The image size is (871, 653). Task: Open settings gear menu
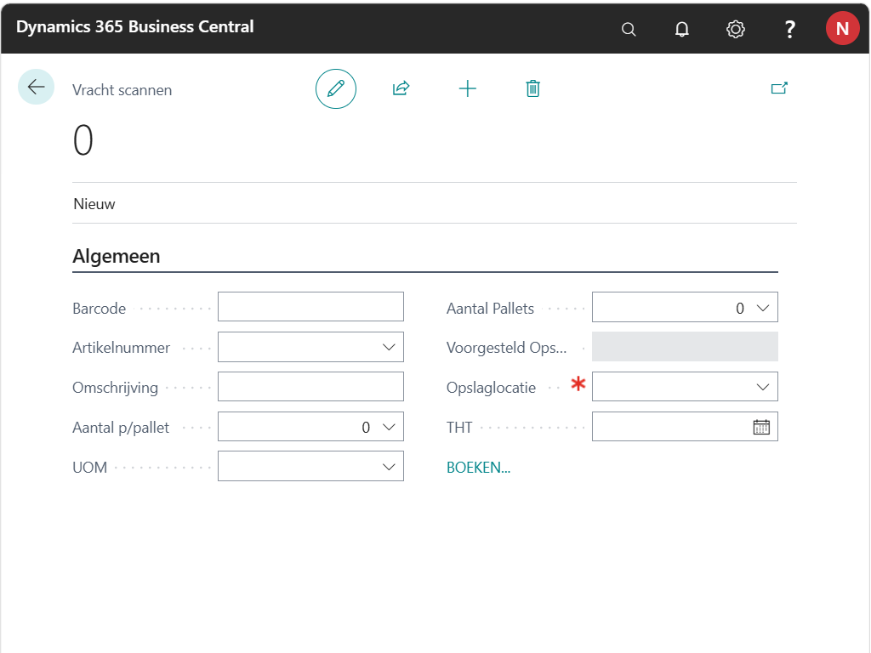[x=736, y=29]
